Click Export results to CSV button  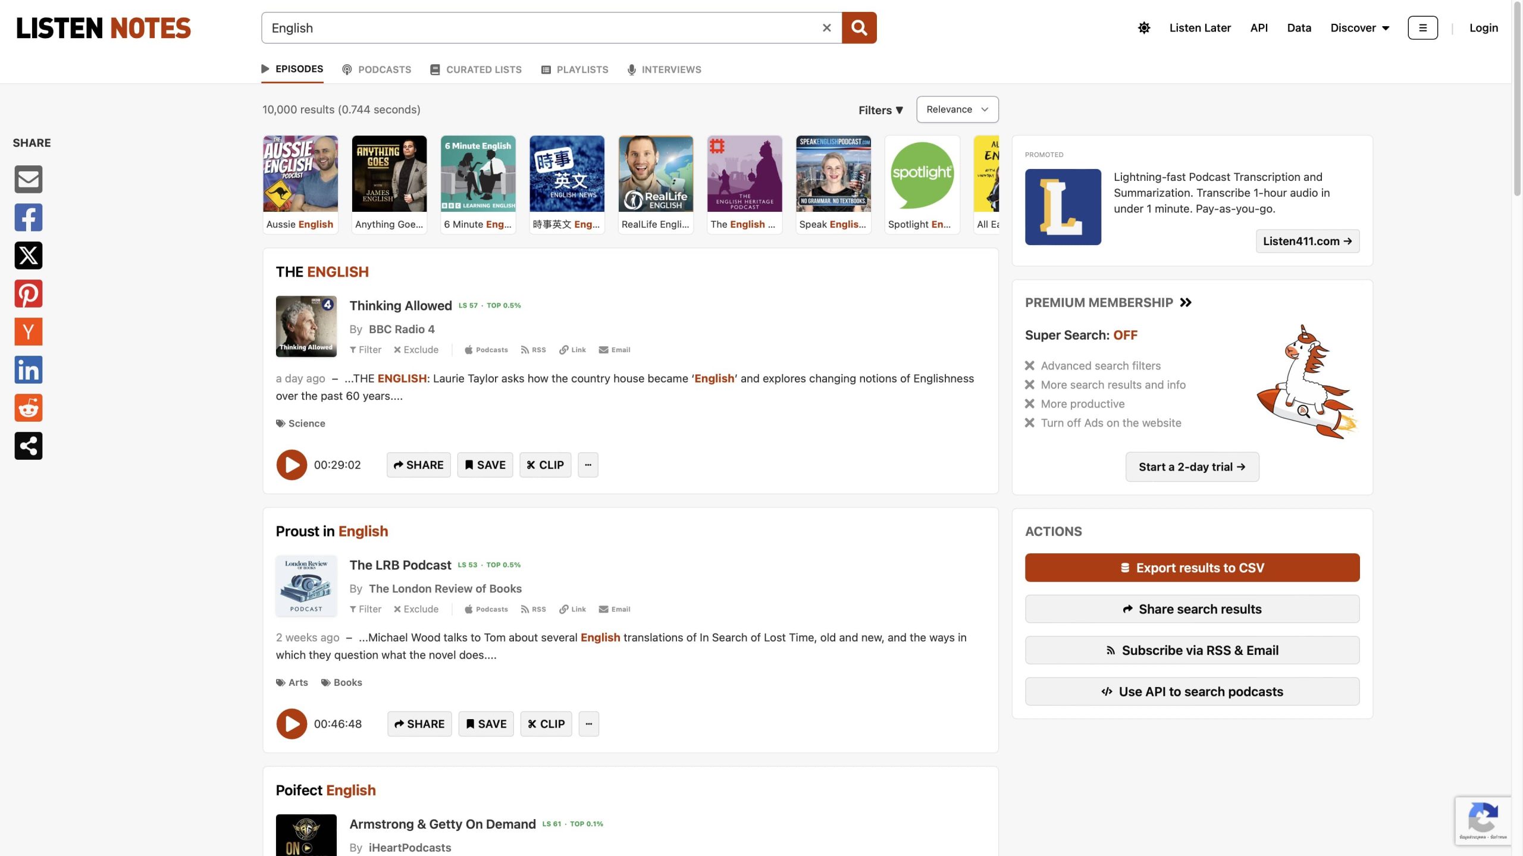pyautogui.click(x=1192, y=567)
